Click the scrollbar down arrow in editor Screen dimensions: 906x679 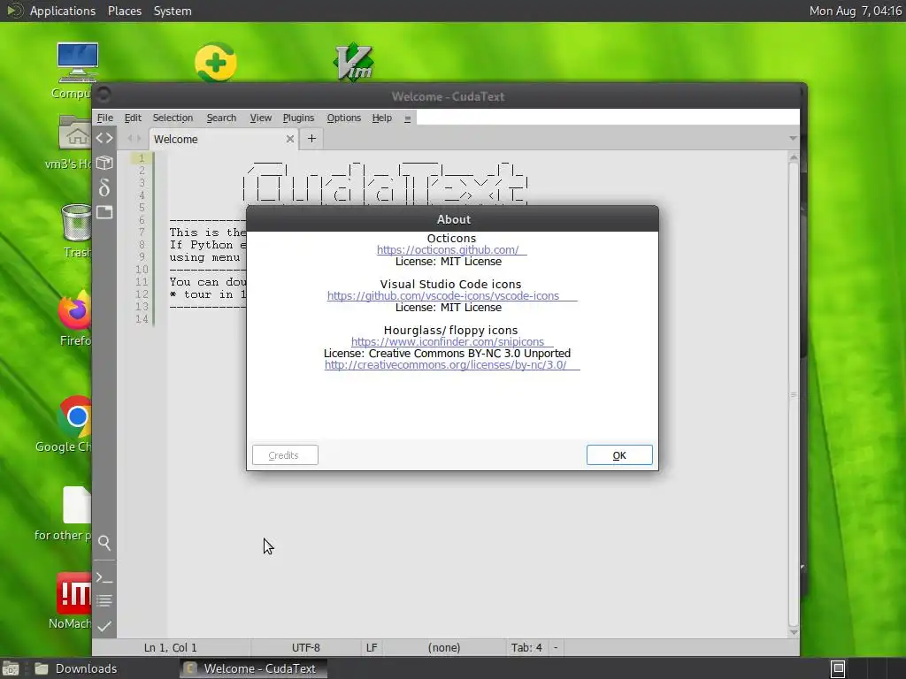[x=794, y=632]
